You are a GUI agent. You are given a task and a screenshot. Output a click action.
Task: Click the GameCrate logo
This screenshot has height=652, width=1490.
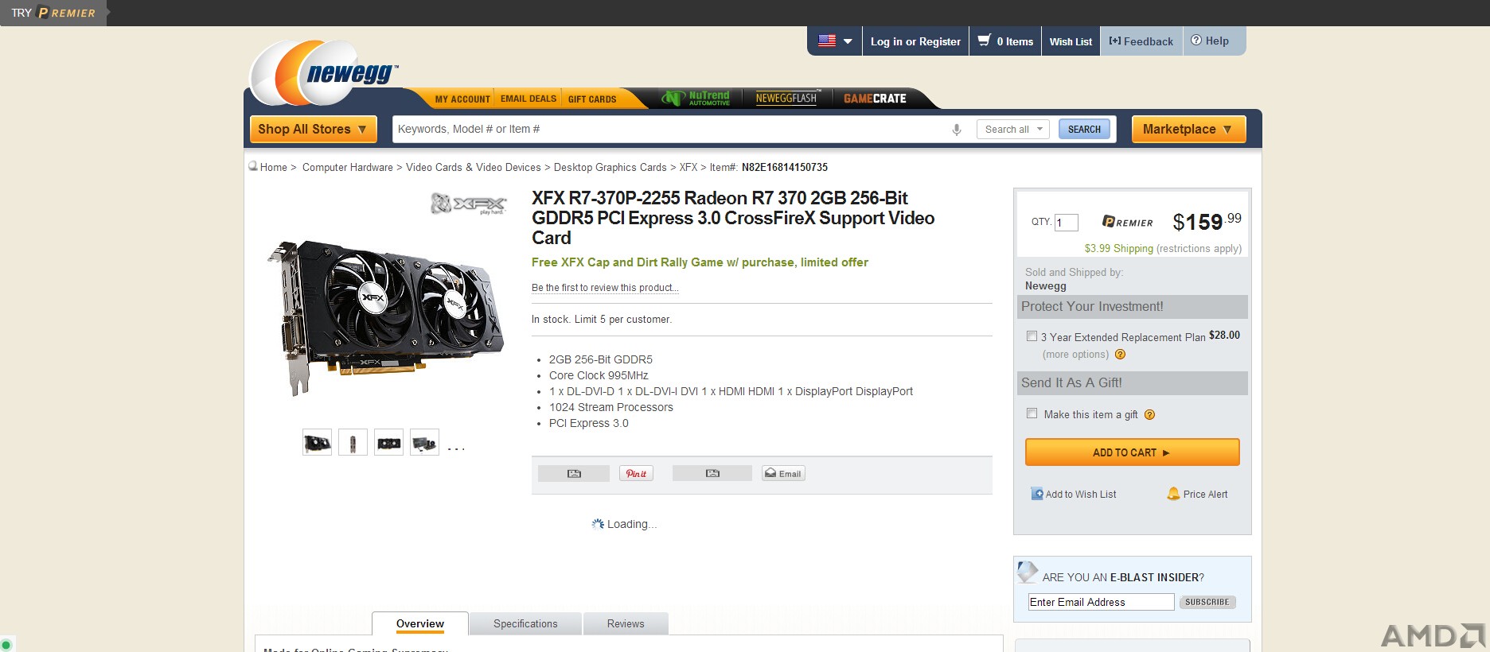(x=875, y=99)
